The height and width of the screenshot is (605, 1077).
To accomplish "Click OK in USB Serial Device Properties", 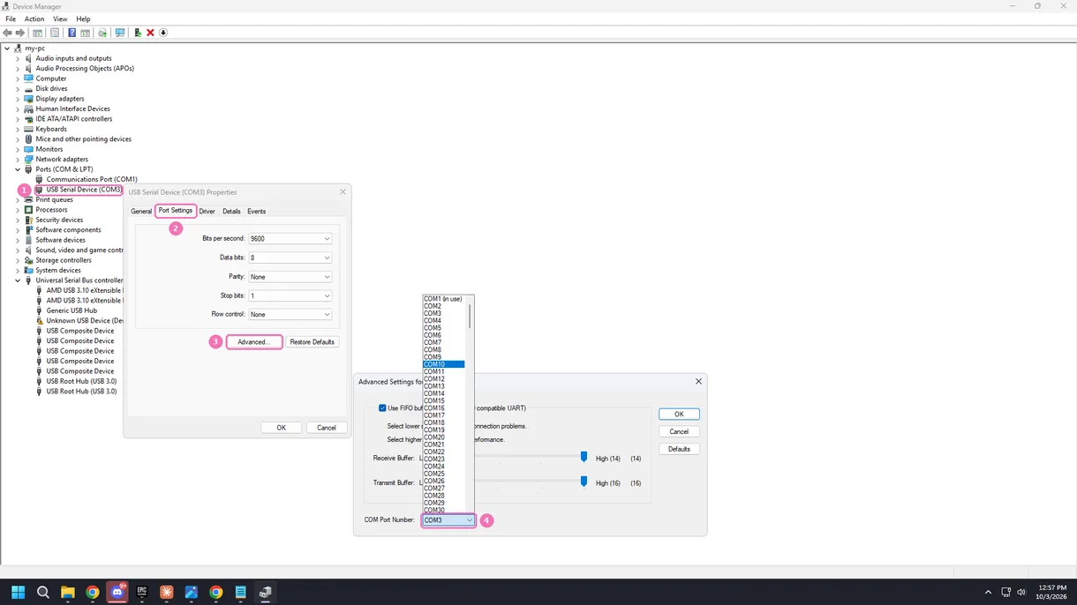I will (x=281, y=428).
